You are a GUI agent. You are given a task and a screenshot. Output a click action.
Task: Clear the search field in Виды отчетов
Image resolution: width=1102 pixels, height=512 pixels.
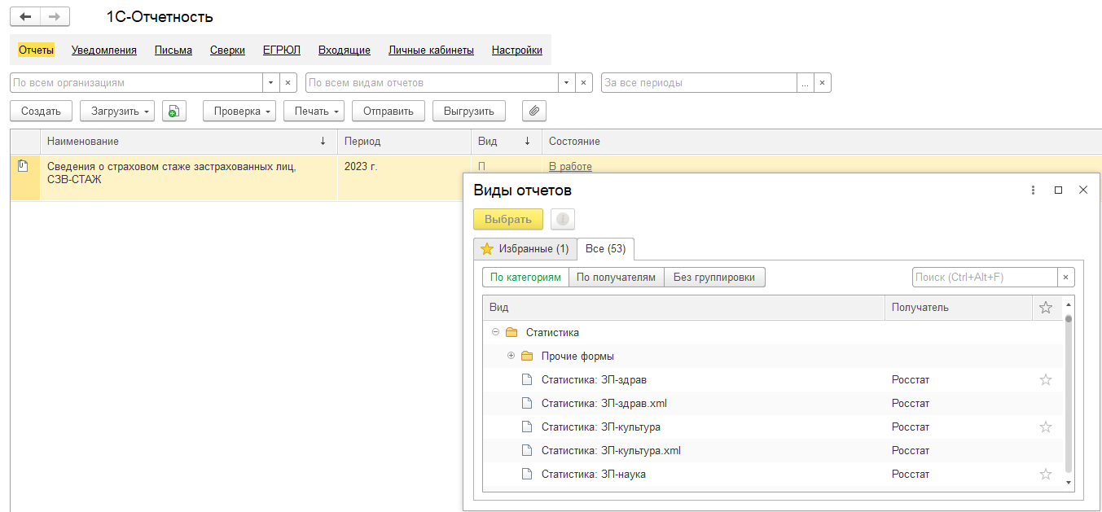click(1065, 278)
